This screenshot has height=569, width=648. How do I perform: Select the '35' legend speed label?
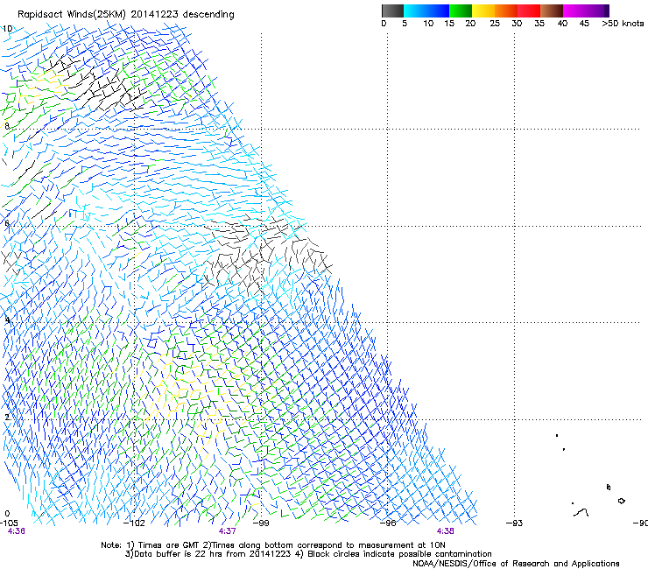tap(539, 24)
